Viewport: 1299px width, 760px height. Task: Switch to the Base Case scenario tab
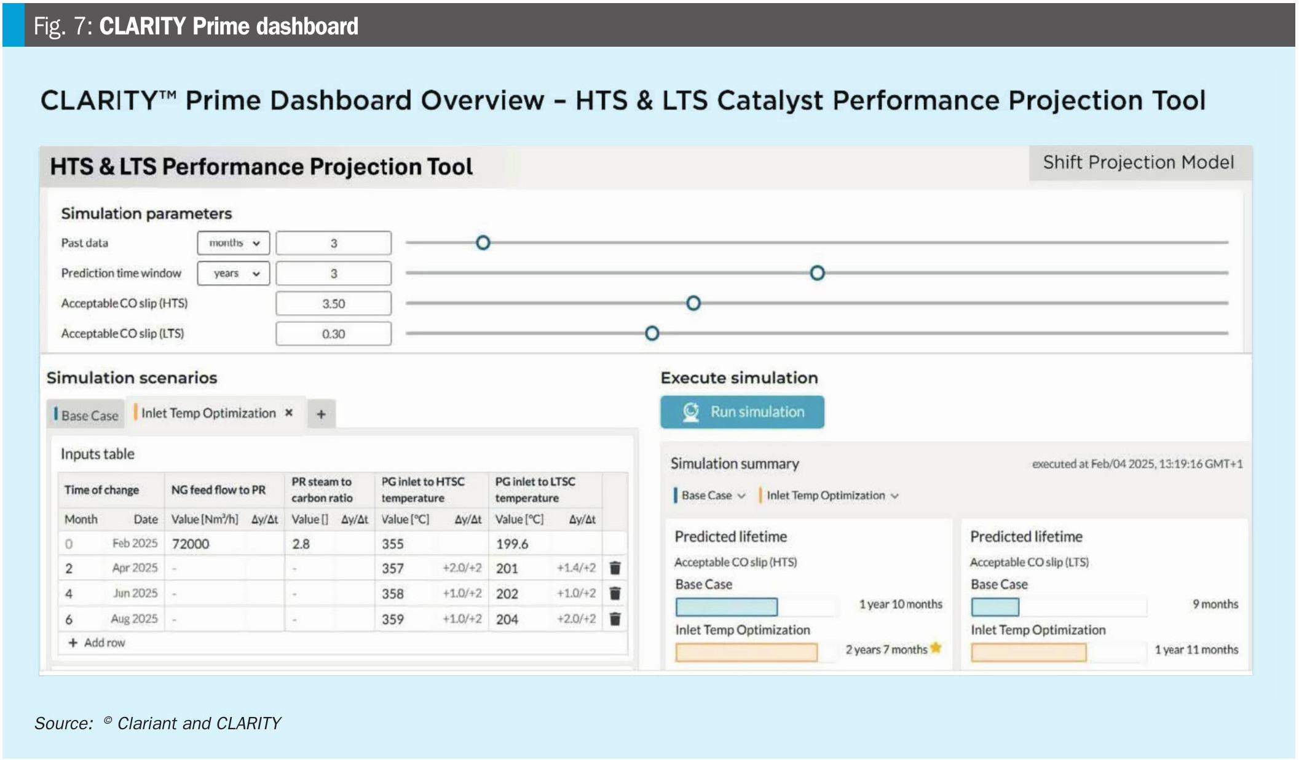tap(89, 416)
